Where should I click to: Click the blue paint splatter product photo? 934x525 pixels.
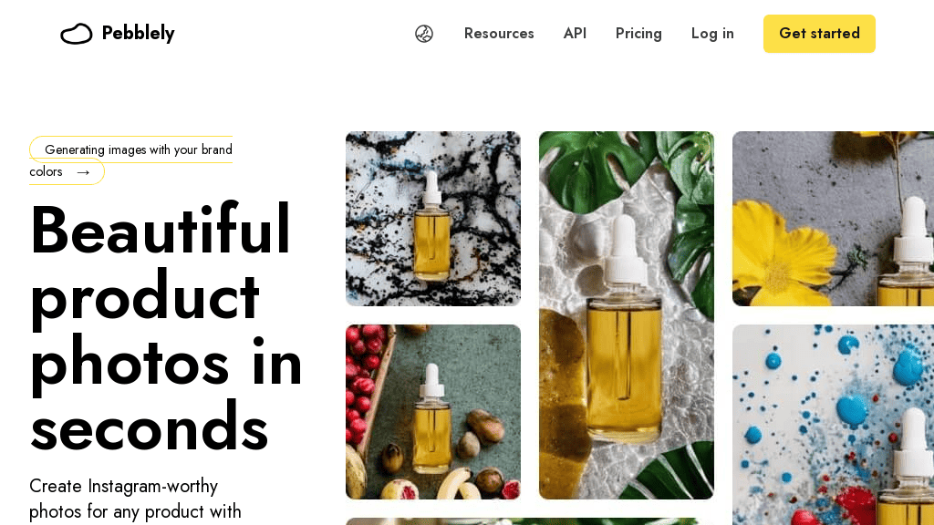point(833,425)
